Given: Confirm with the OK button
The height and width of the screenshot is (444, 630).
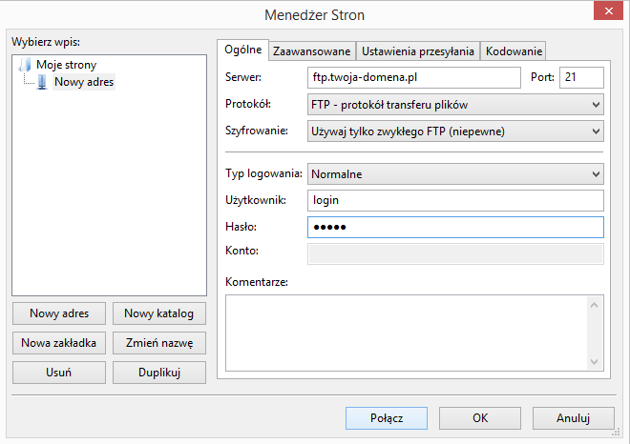Looking at the screenshot, I should pos(480,418).
